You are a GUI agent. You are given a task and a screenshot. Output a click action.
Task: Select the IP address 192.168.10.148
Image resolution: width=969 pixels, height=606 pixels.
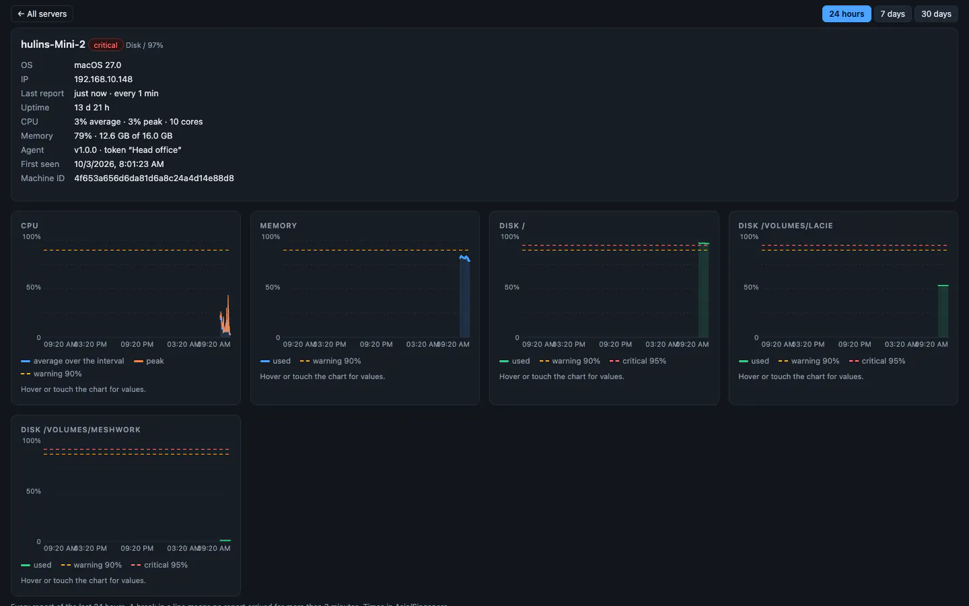[103, 79]
